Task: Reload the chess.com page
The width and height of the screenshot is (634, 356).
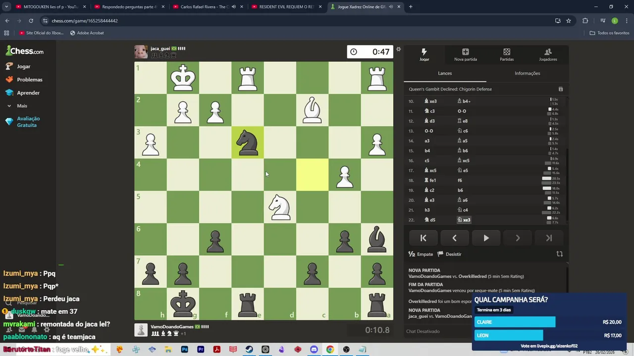Action: click(31, 21)
